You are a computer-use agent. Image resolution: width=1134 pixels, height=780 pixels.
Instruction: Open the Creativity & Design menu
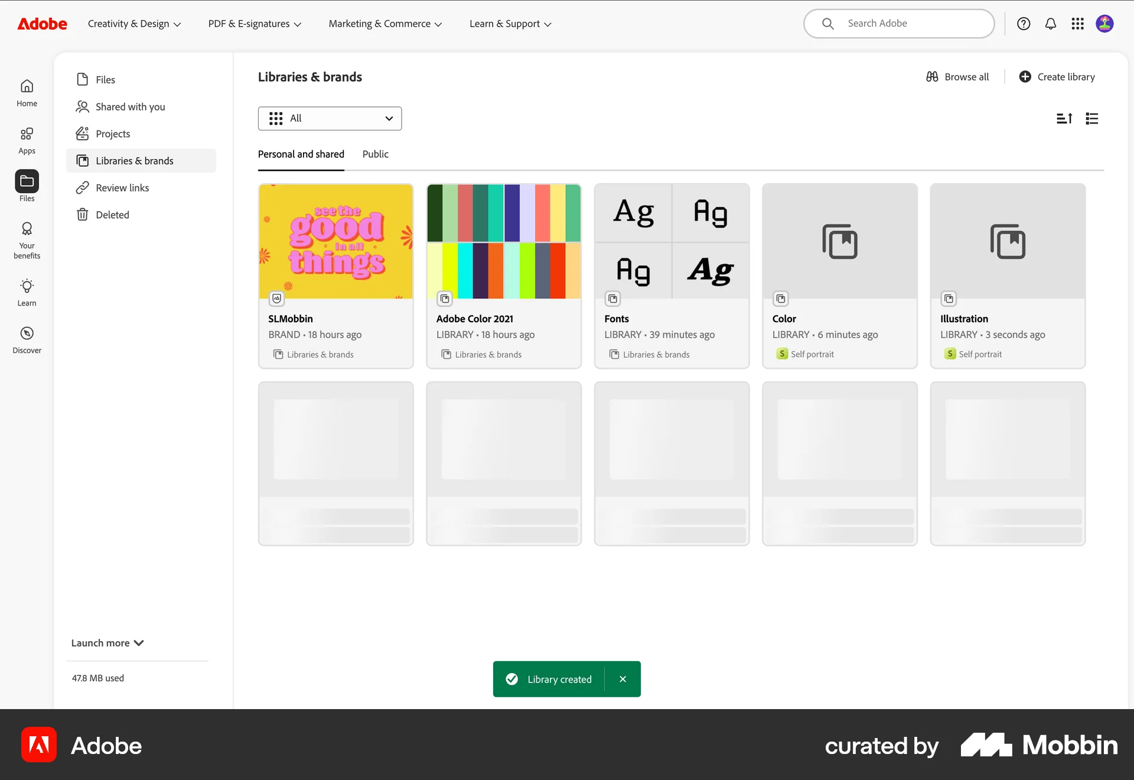click(x=135, y=24)
